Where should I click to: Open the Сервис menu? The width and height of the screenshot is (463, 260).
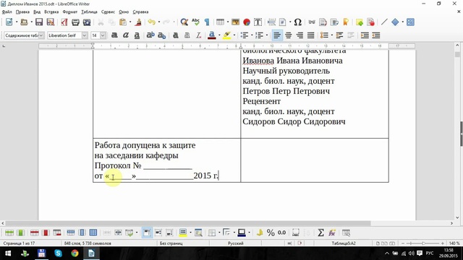[x=108, y=12]
